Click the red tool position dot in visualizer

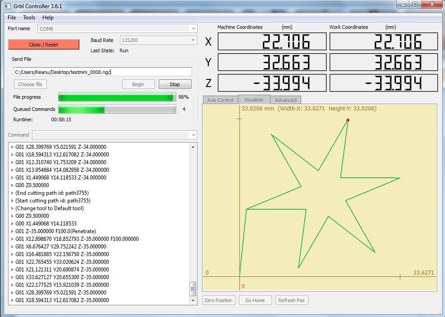coord(348,120)
